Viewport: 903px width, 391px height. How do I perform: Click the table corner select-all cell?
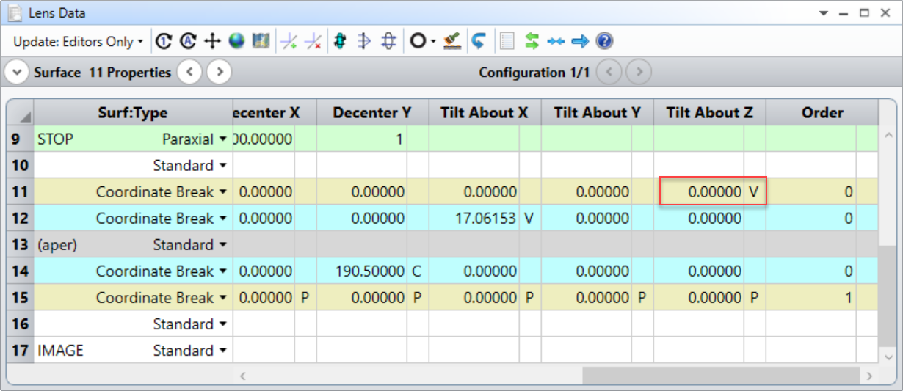20,112
